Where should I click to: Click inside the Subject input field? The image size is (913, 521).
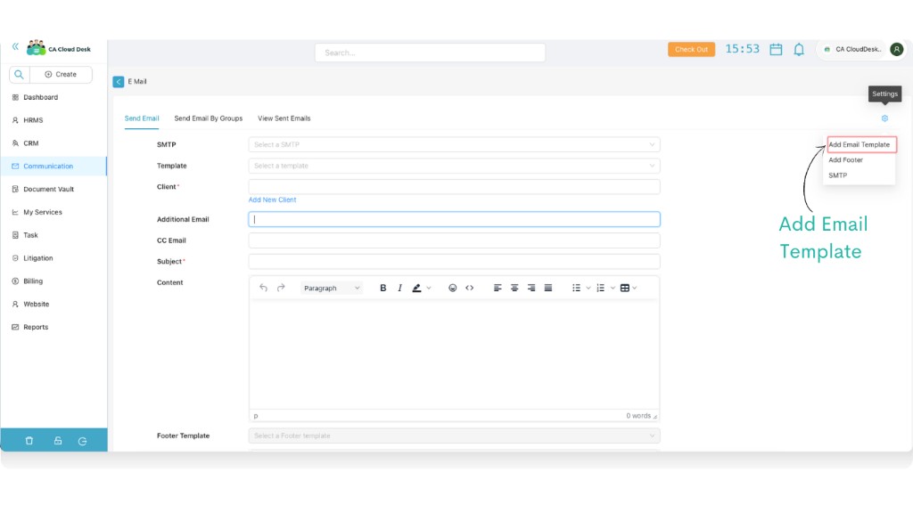point(453,261)
